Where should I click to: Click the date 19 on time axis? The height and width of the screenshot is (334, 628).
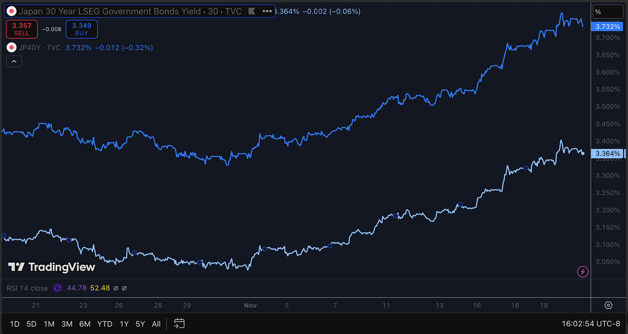pos(544,305)
